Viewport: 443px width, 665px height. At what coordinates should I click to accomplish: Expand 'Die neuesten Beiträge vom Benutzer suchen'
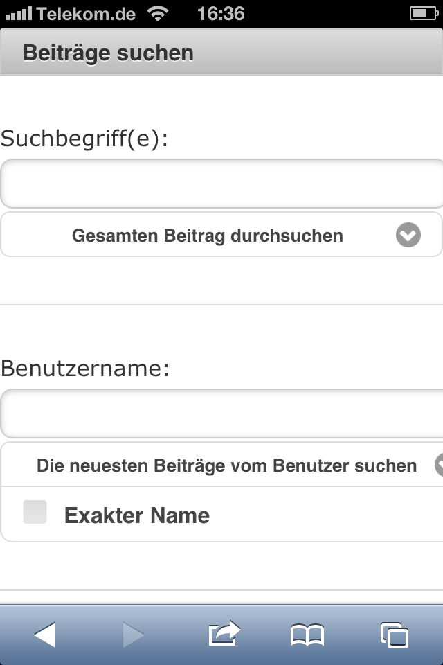(x=226, y=465)
